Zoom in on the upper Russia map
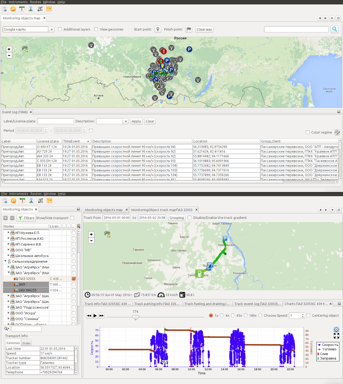Viewport: 343px width, 384px height. point(9,49)
